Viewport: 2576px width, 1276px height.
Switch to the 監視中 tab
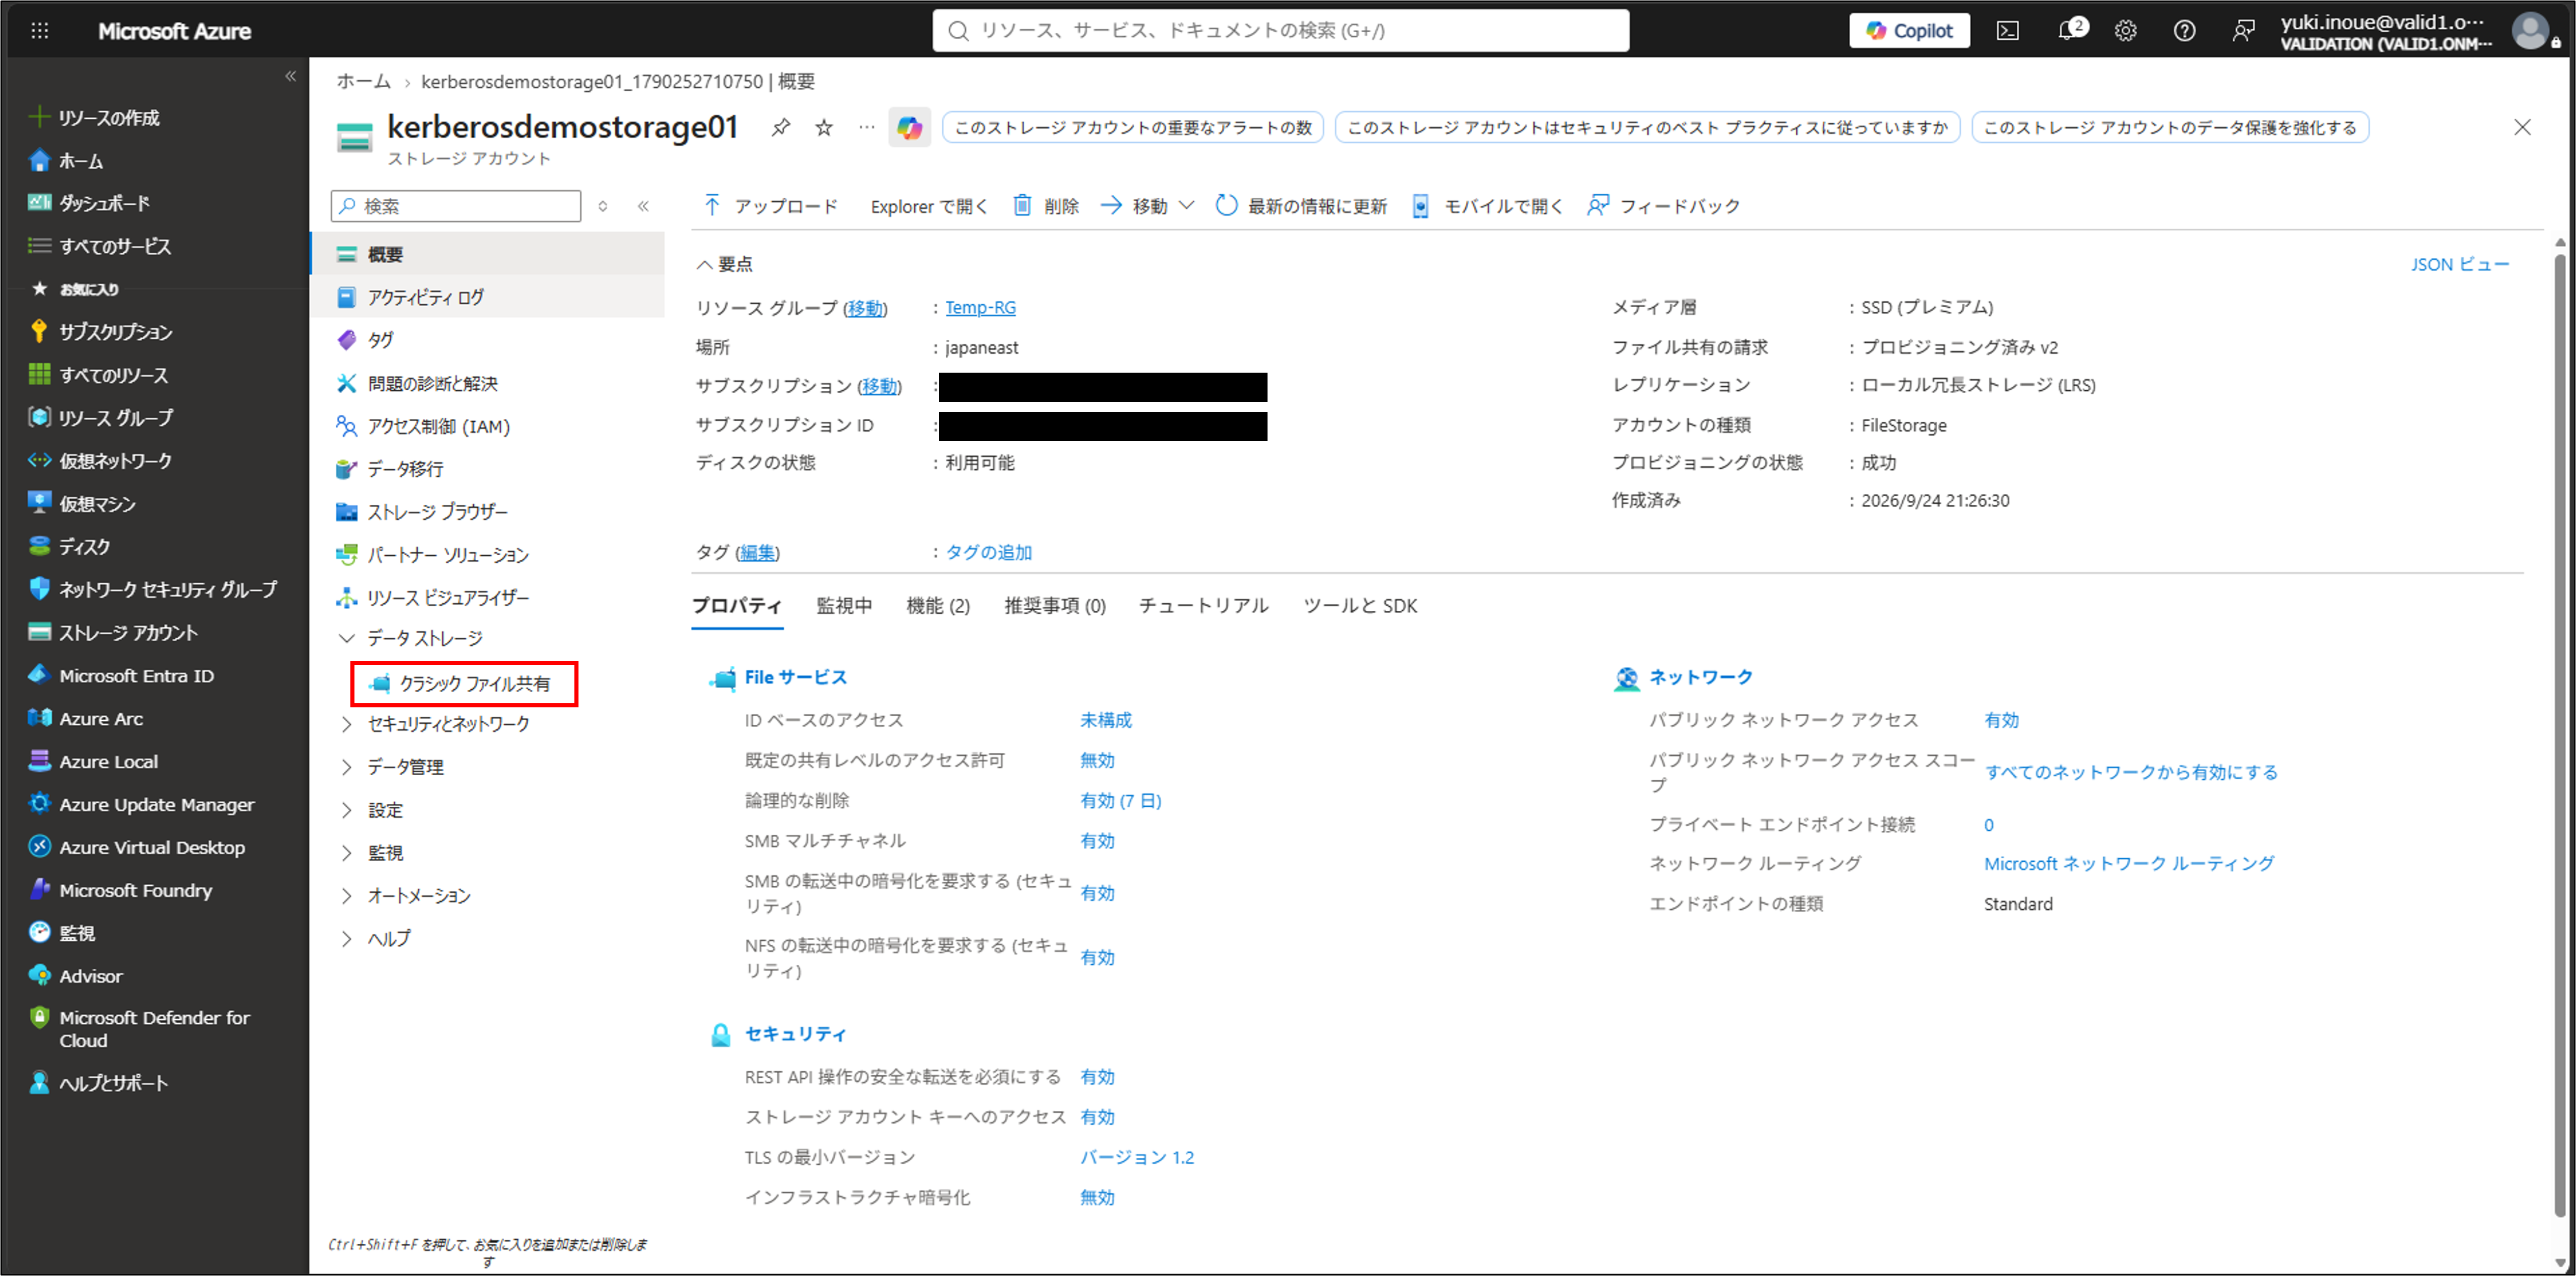[x=844, y=606]
